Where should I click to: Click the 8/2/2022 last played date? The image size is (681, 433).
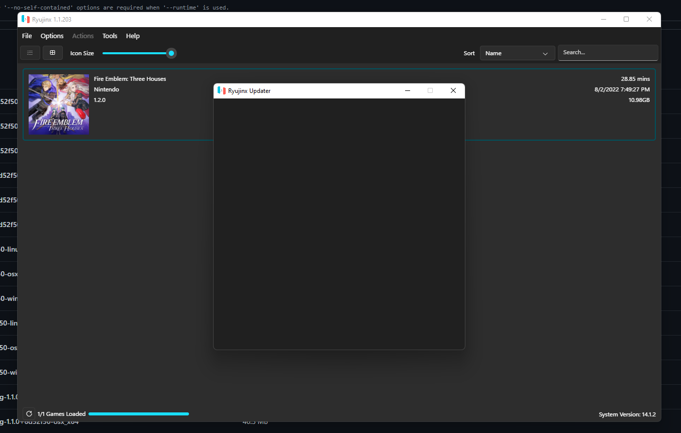[622, 89]
